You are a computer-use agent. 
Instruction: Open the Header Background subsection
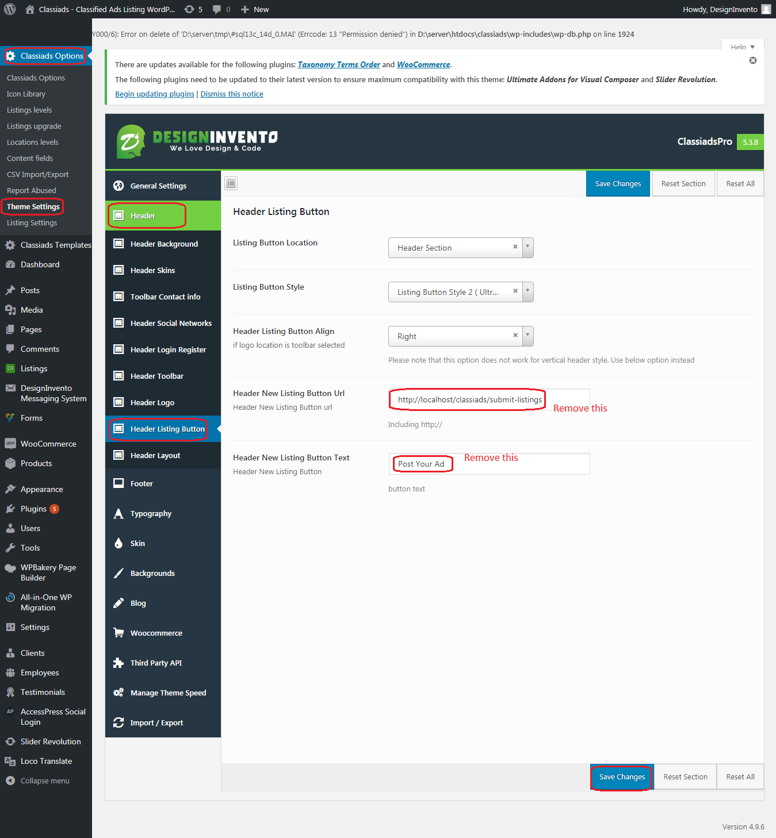point(163,244)
